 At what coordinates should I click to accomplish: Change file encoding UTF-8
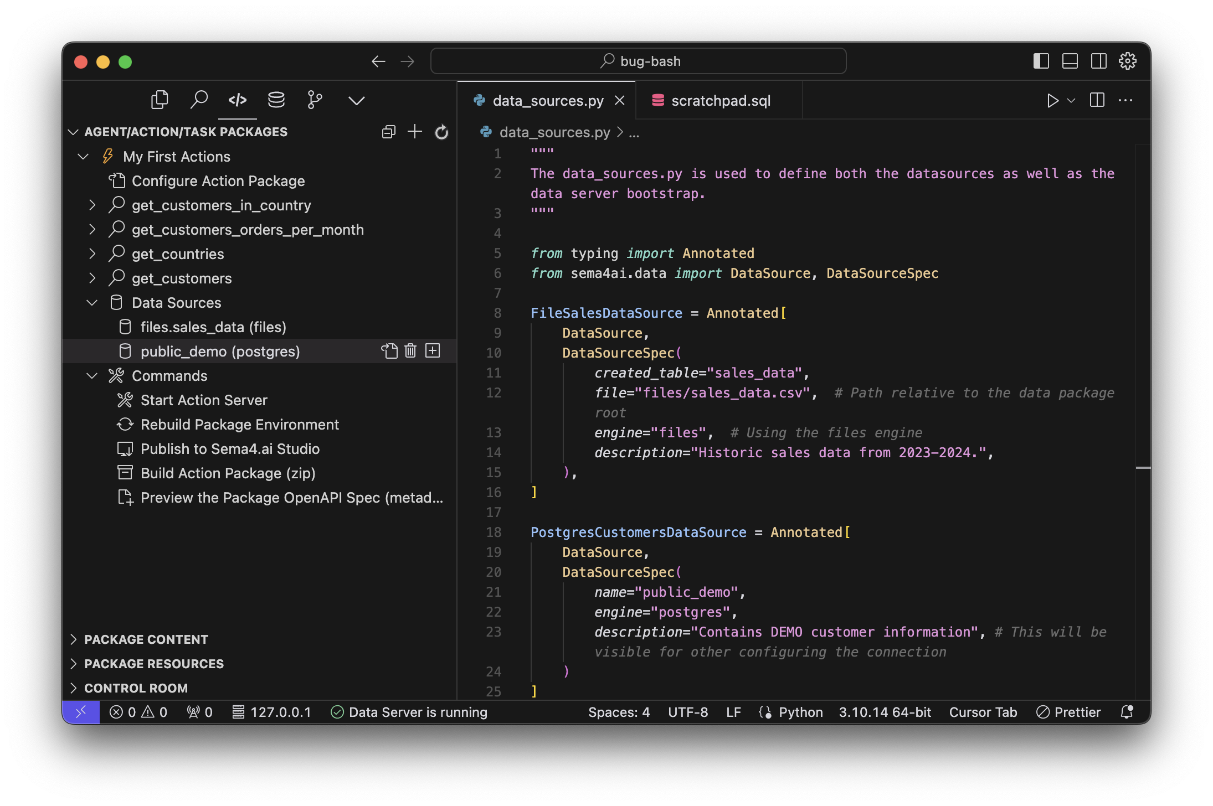pyautogui.click(x=687, y=712)
